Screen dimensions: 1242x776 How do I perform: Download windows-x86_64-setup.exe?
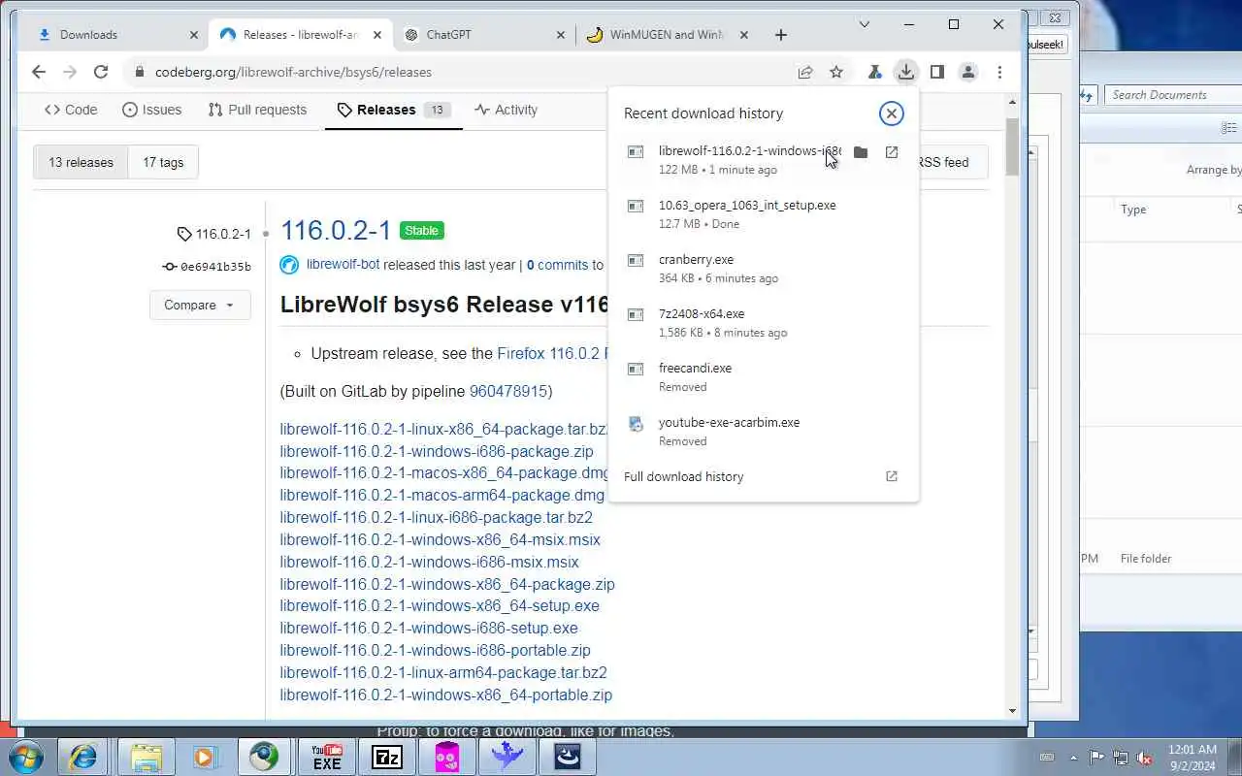coord(440,605)
